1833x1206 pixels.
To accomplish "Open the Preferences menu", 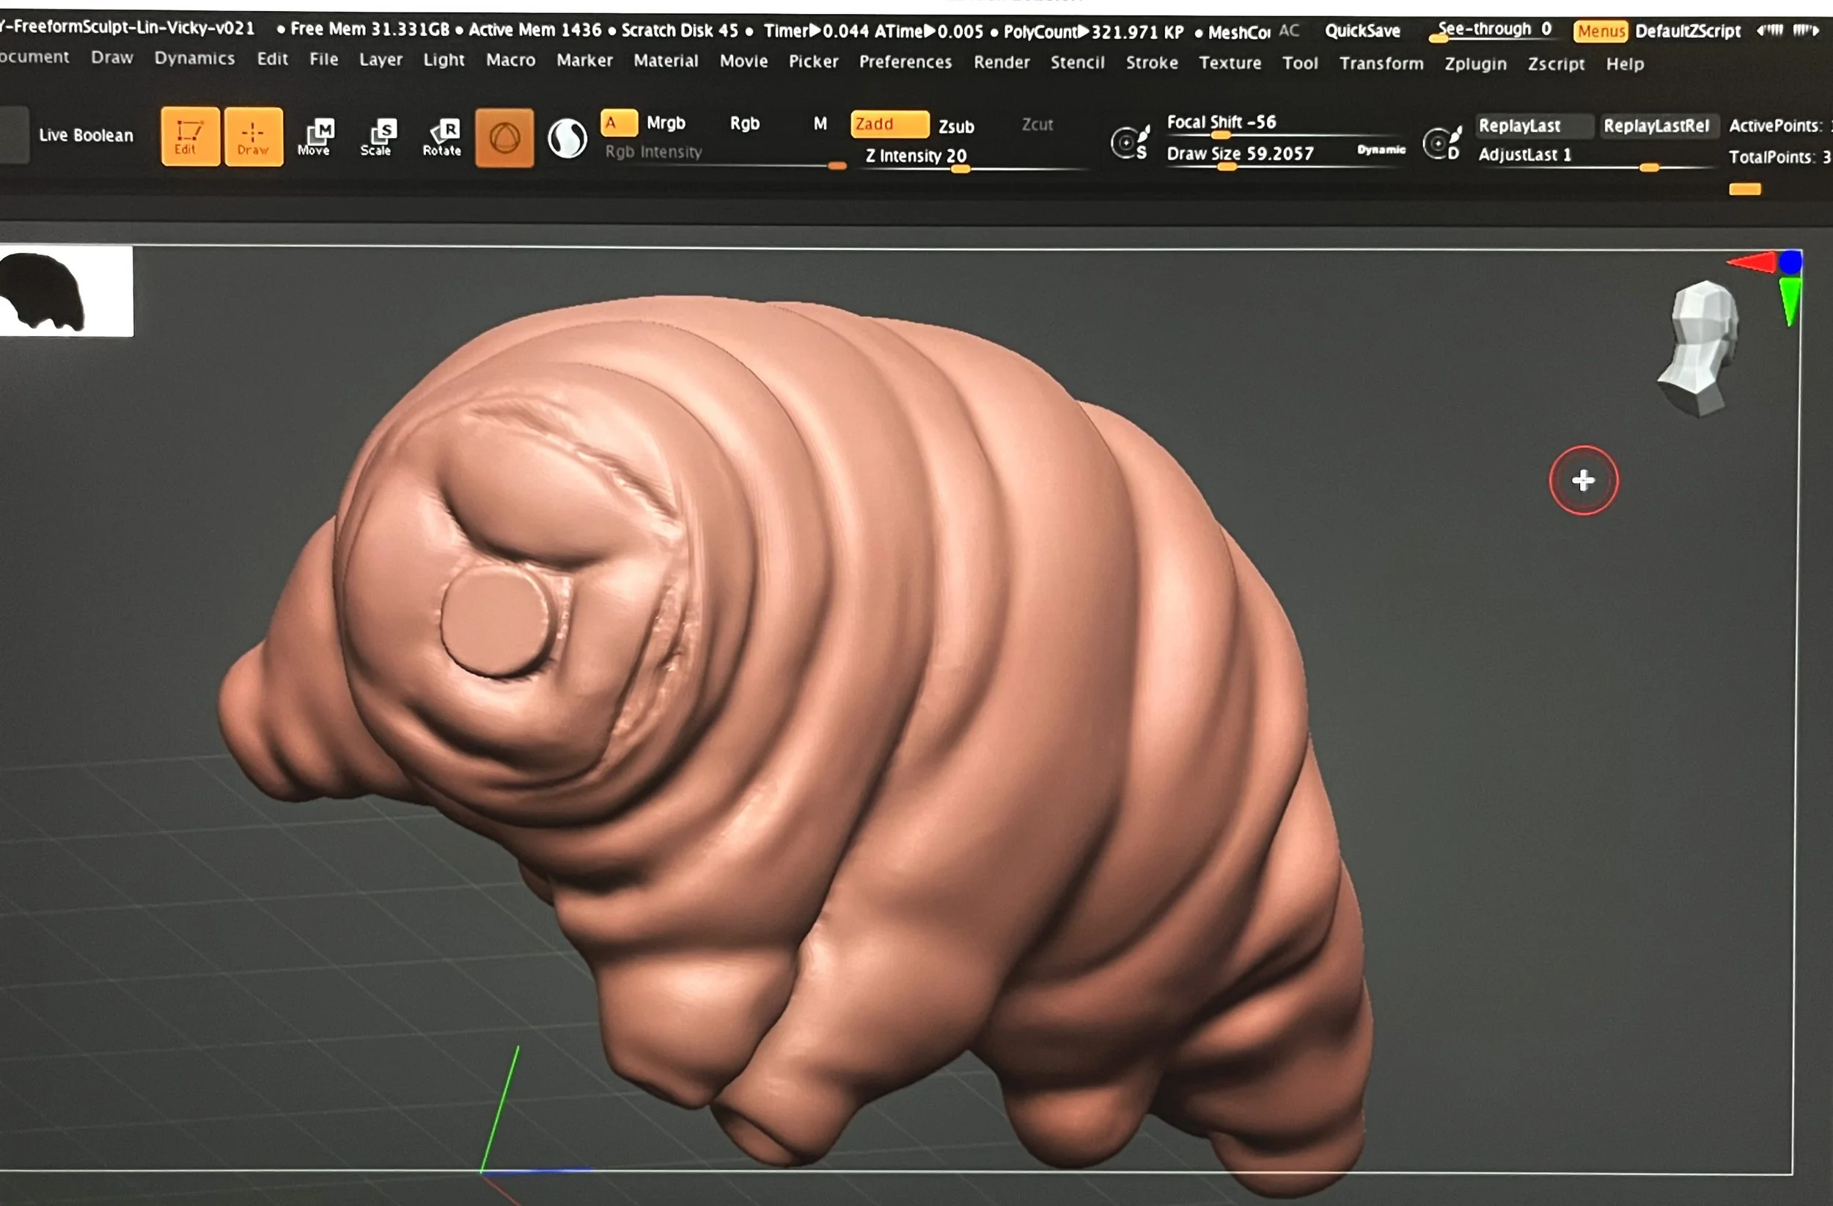I will 905,62.
